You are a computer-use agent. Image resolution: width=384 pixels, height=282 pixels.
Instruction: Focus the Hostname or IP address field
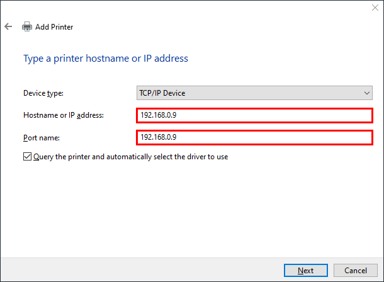pyautogui.click(x=254, y=115)
